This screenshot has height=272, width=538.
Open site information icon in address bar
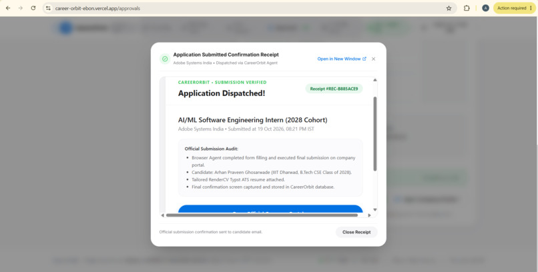click(x=48, y=8)
